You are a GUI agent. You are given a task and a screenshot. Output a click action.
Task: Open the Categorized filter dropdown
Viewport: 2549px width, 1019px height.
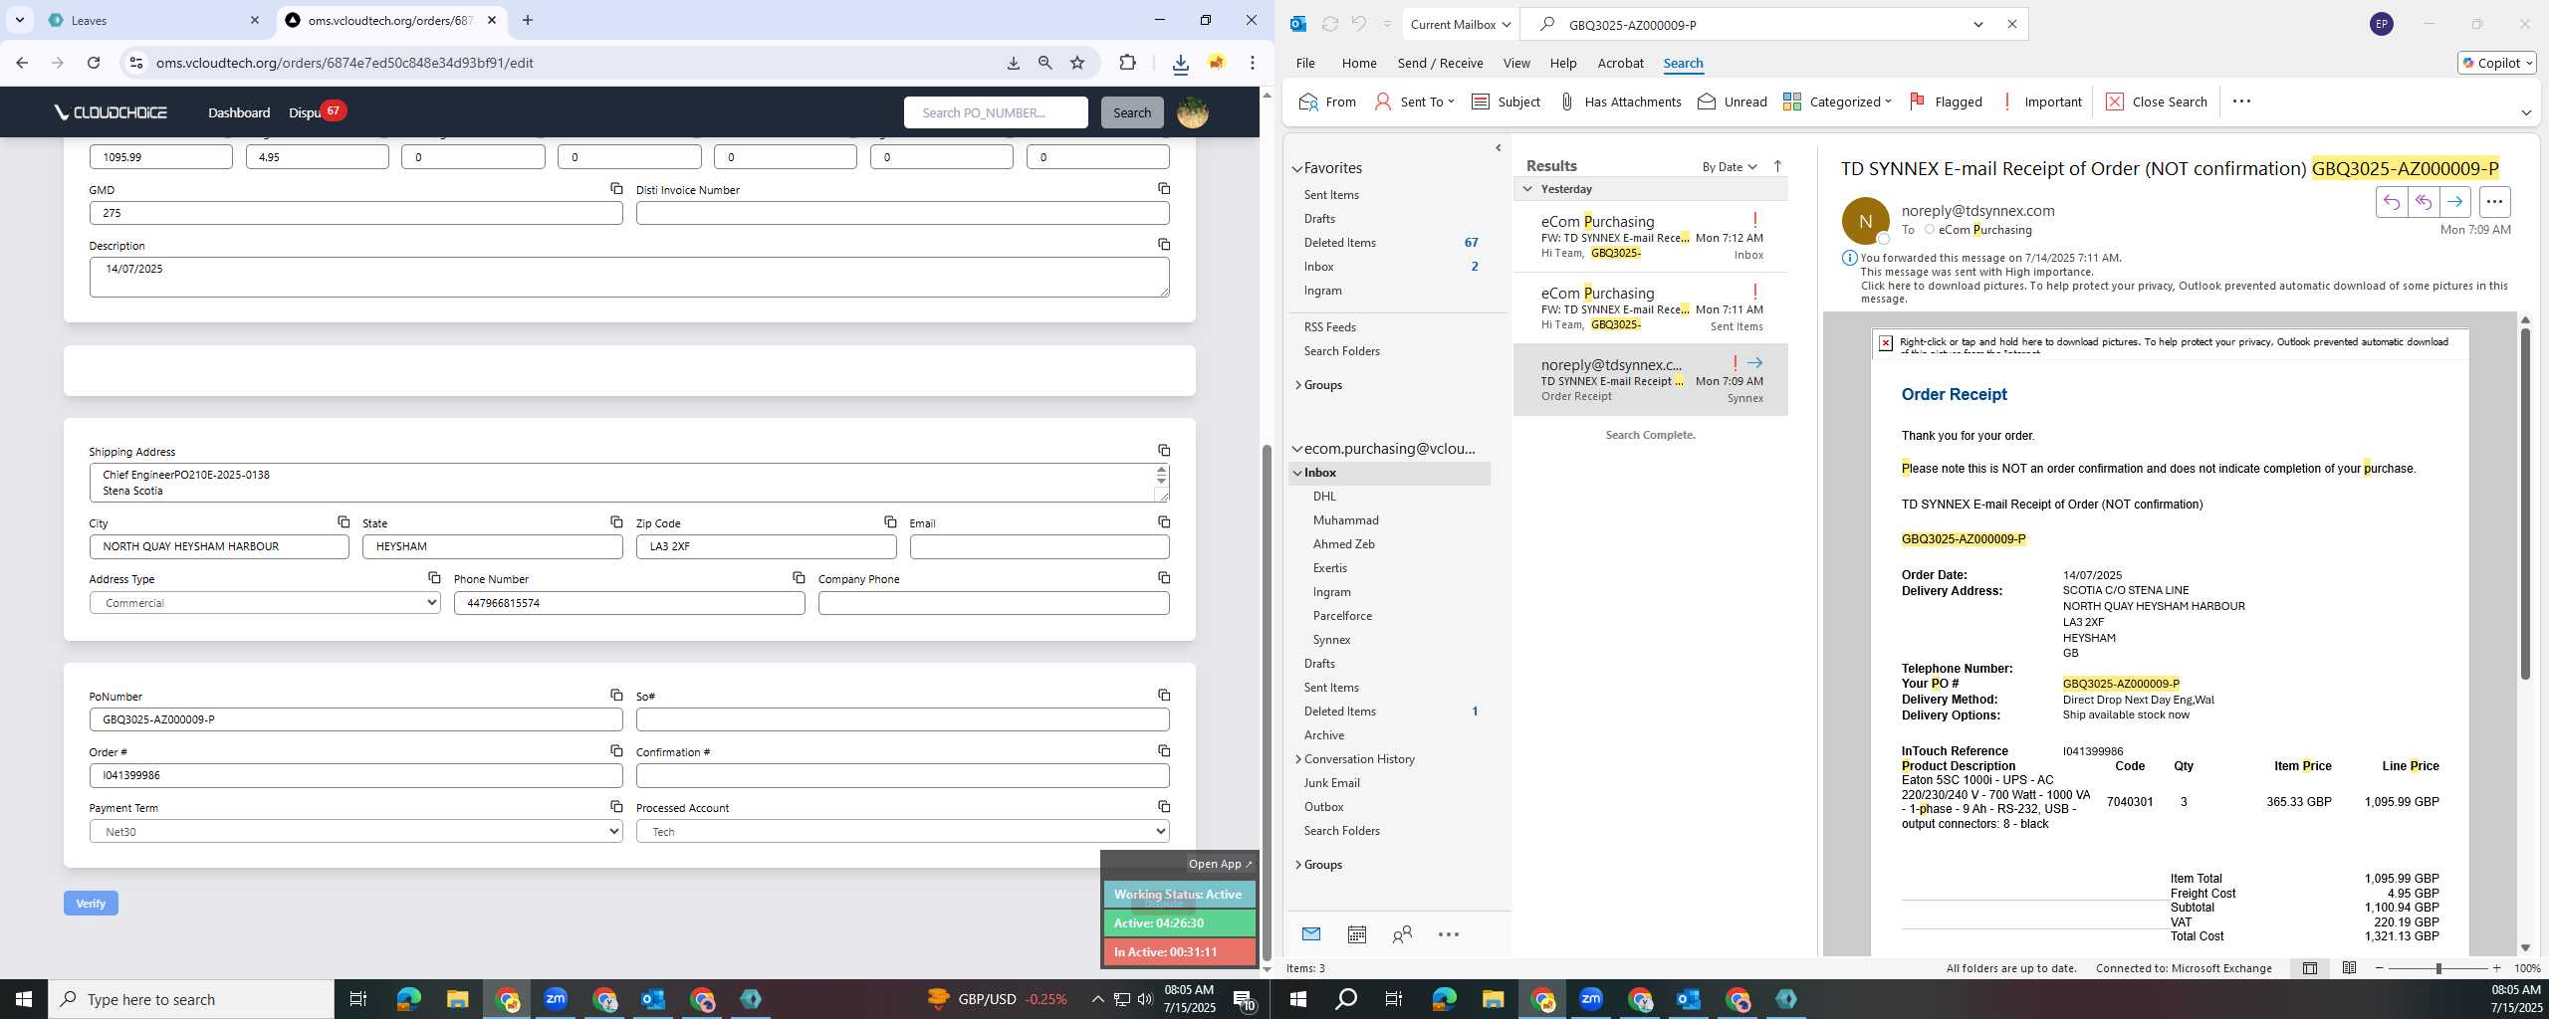coord(1837,102)
